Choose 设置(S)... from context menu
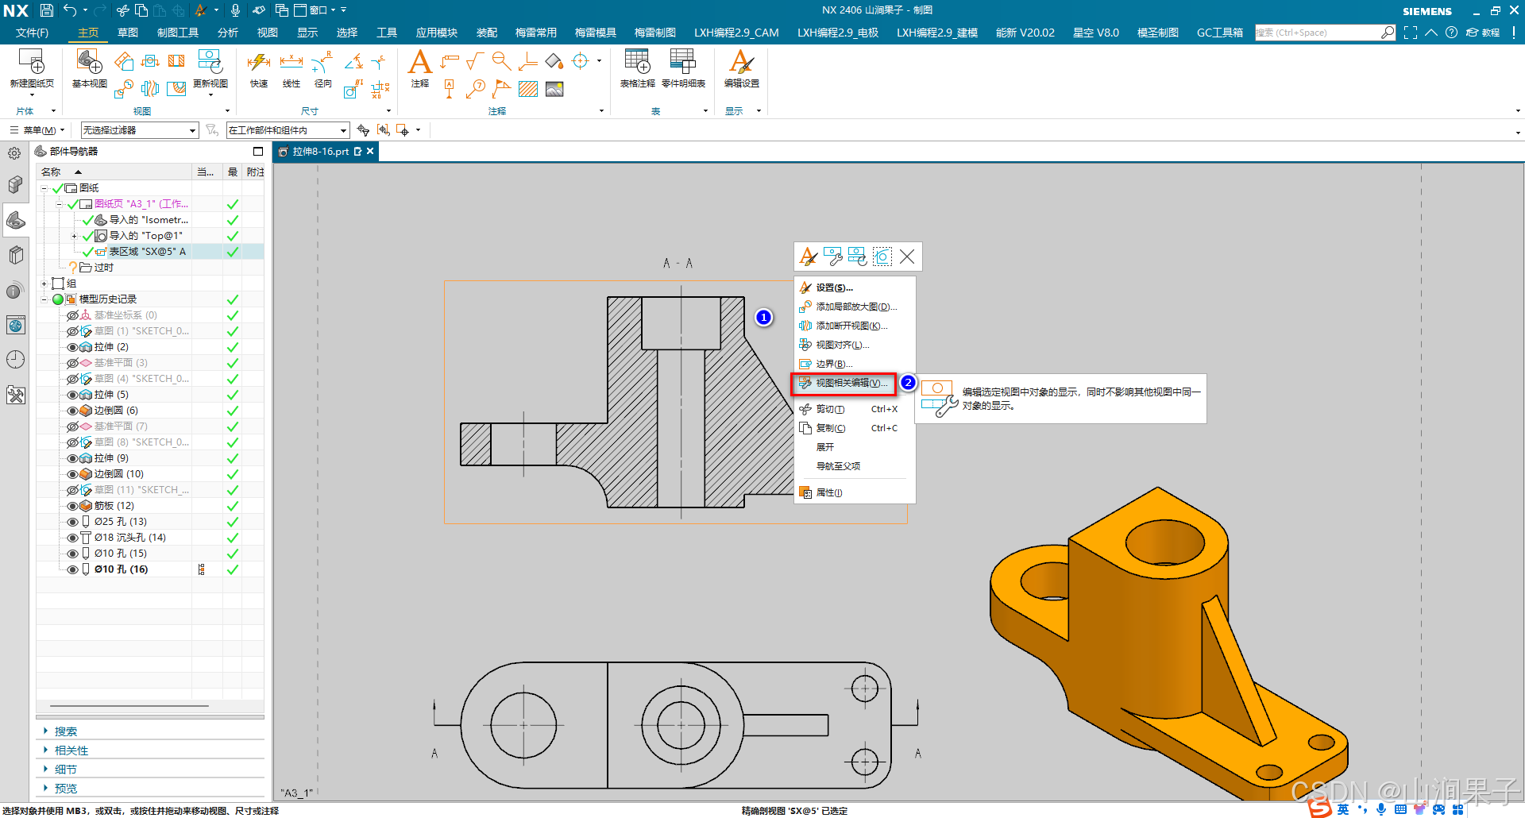This screenshot has height=818, width=1525. pos(834,287)
